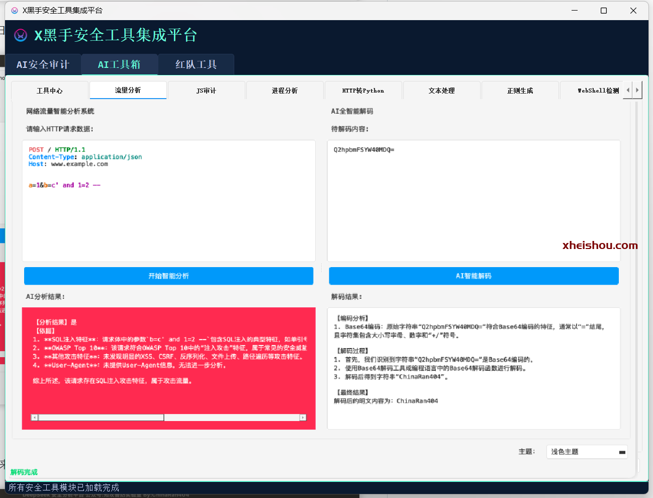The width and height of the screenshot is (653, 498).
Task: Click inside the HTTP request input box
Action: [x=169, y=201]
